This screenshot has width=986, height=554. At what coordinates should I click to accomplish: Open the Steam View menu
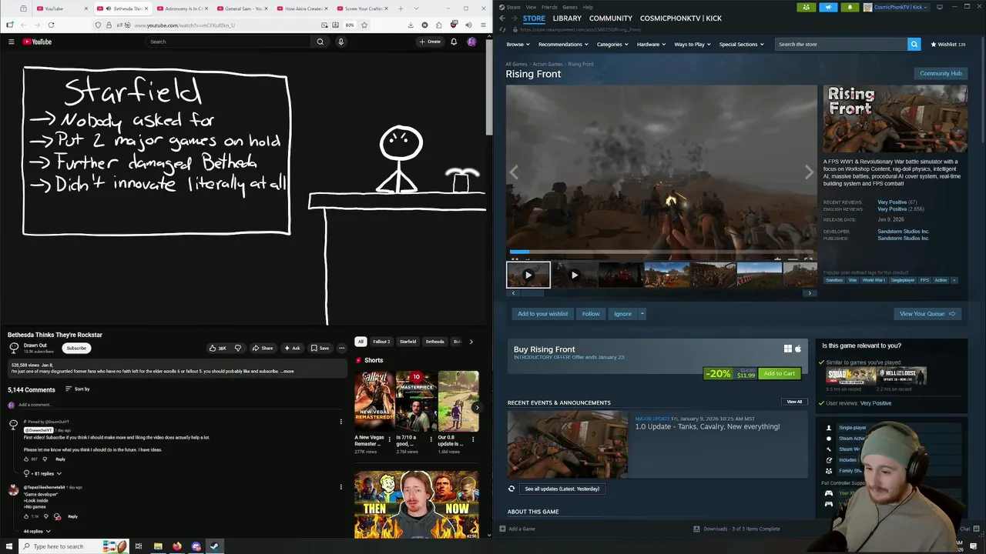(531, 7)
